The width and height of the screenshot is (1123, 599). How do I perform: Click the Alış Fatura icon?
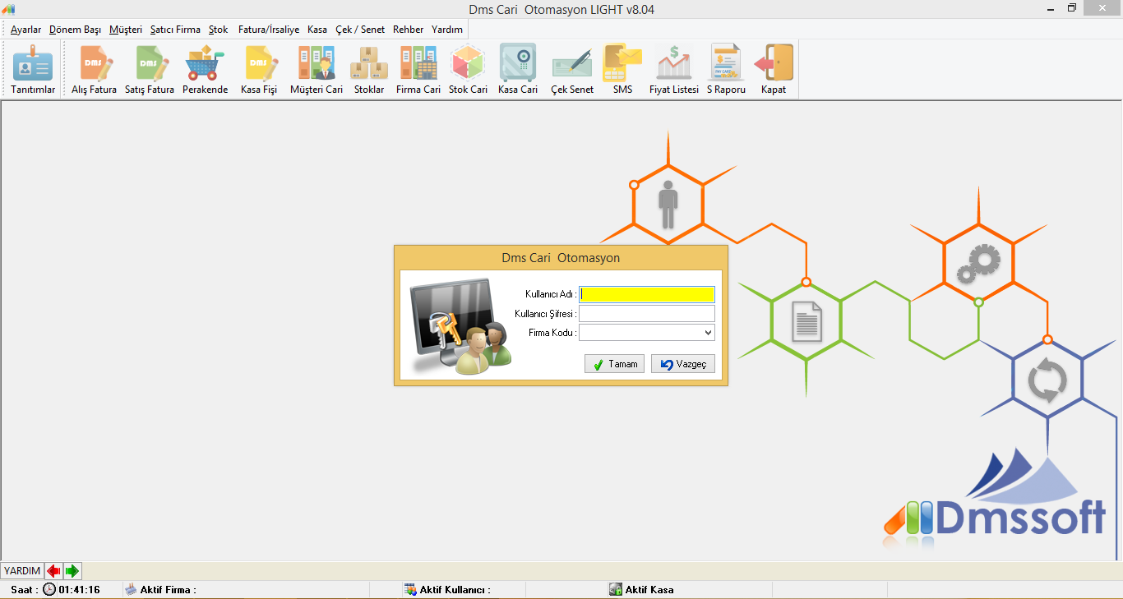point(95,69)
